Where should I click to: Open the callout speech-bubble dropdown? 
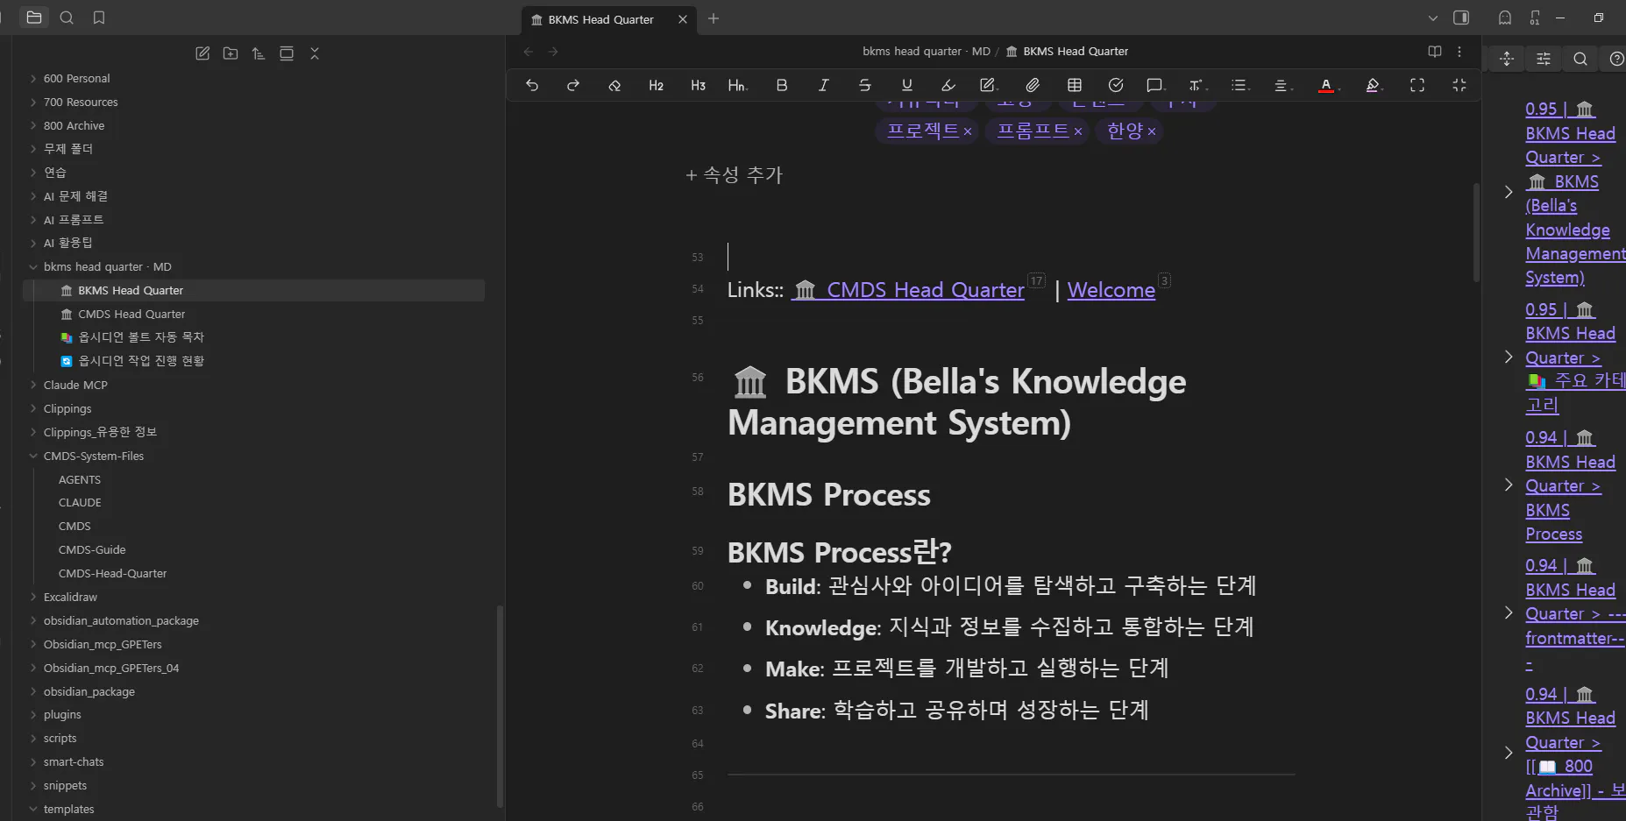(x=1155, y=85)
